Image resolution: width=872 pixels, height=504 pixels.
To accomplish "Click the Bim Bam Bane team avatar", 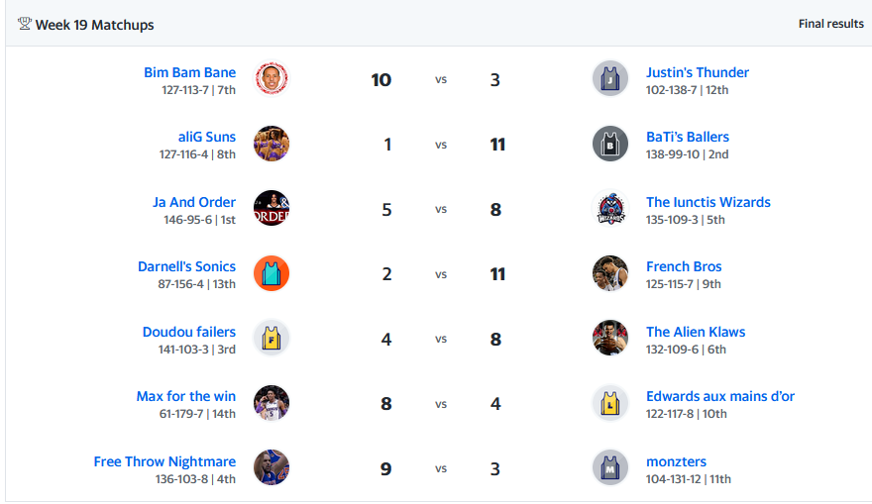I will coord(272,78).
